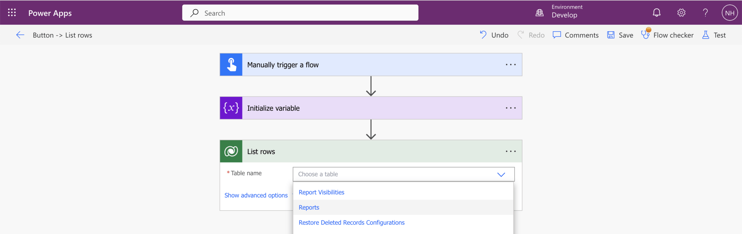The image size is (742, 234).
Task: Open Flow checker
Action: pyautogui.click(x=667, y=35)
